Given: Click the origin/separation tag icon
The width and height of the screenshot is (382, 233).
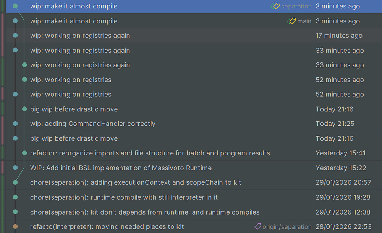Looking at the screenshot, I should coord(258,226).
